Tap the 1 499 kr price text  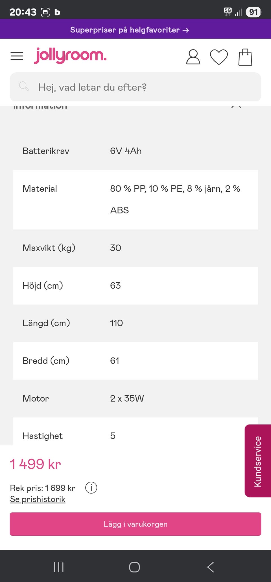36,464
